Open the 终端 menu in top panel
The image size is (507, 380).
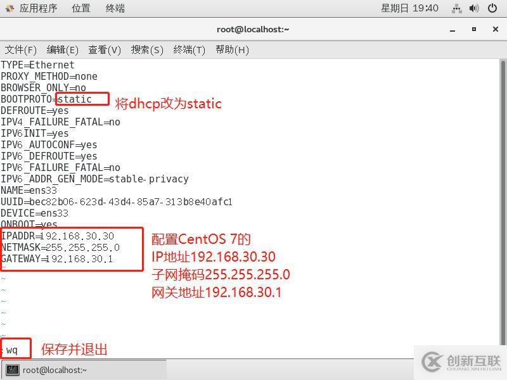tap(115, 8)
